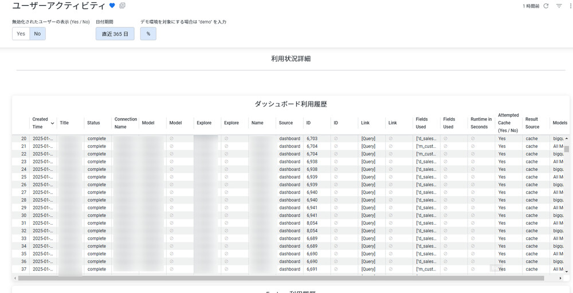The width and height of the screenshot is (573, 293).
Task: Click the Created Time sort arrow
Action: click(52, 123)
